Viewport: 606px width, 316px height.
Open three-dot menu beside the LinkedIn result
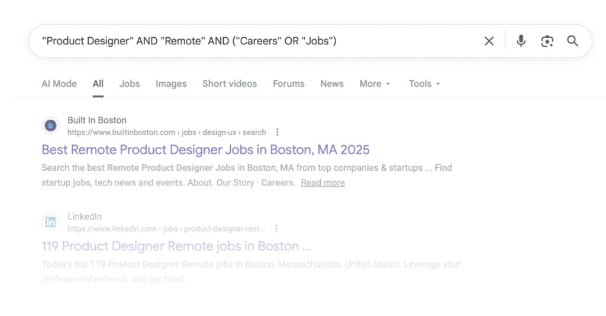[x=276, y=229]
